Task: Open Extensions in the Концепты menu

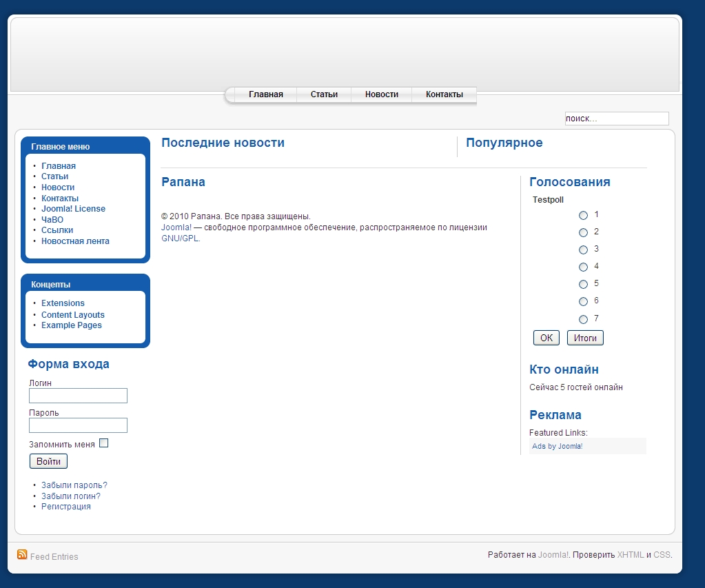Action: 63,303
